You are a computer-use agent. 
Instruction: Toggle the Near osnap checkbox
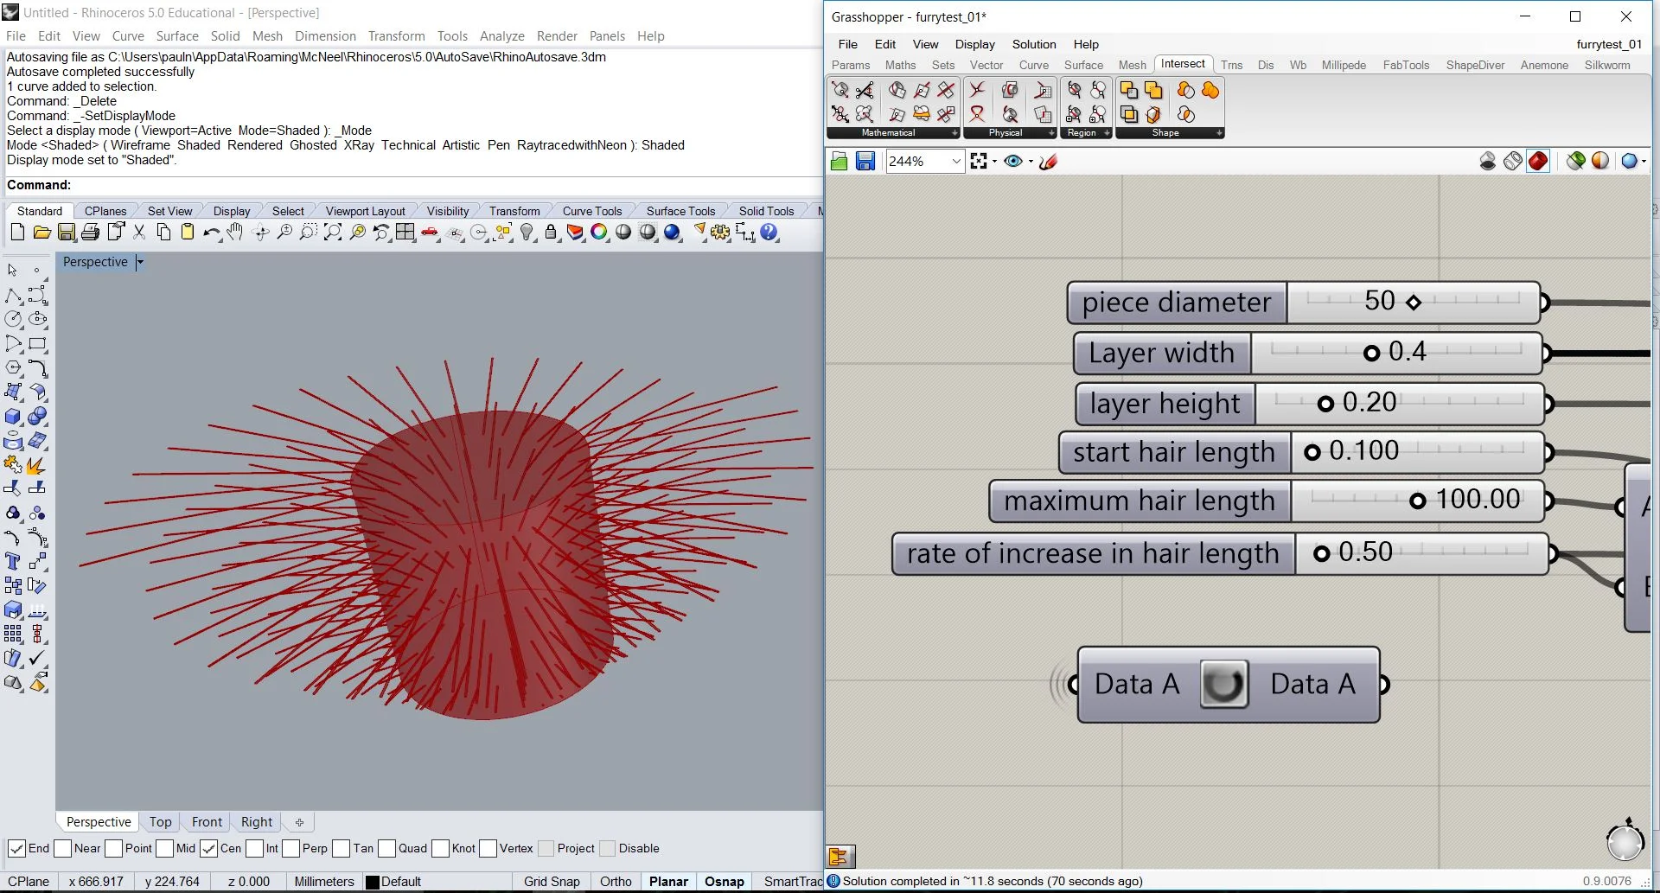(x=62, y=849)
